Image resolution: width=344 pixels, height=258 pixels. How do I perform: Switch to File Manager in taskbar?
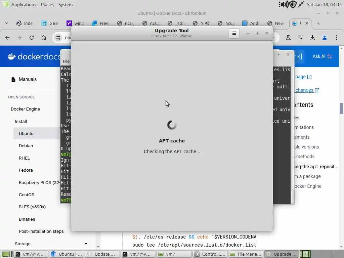pyautogui.click(x=246, y=254)
